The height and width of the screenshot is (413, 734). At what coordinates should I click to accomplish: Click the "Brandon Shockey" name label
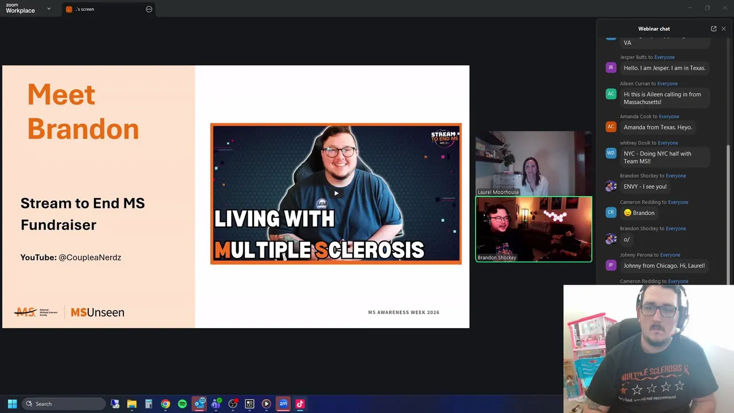[497, 258]
